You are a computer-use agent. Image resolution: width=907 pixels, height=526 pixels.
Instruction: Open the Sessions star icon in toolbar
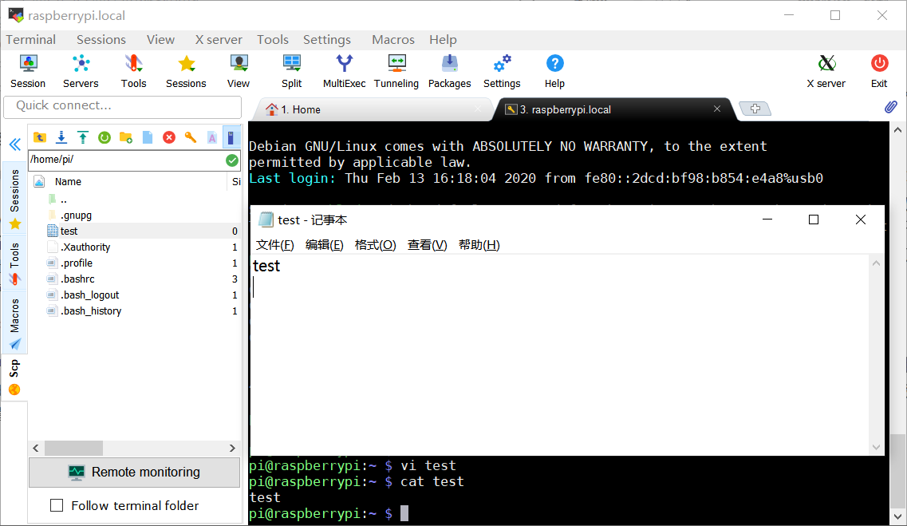(186, 71)
